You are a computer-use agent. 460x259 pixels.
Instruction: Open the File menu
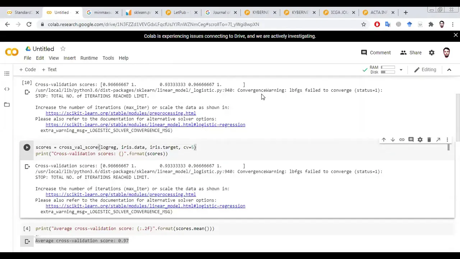[27, 58]
